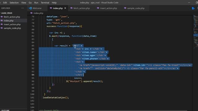Switch to the index.php tab
The height and width of the screenshot is (111, 198).
58,8
